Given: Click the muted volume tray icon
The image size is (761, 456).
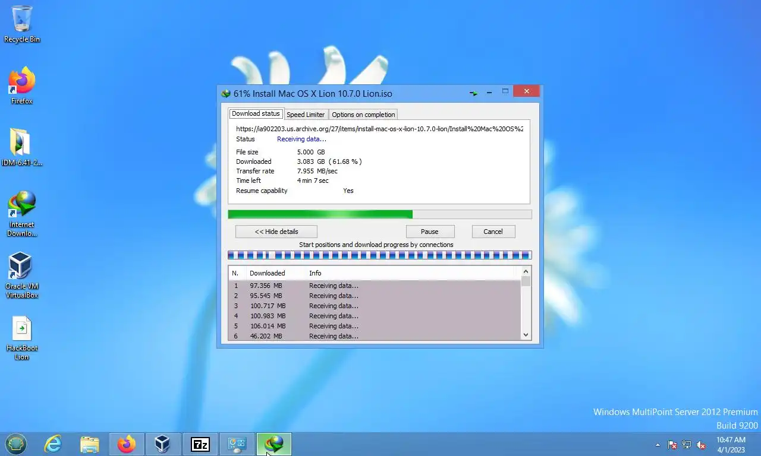Looking at the screenshot, I should 701,445.
